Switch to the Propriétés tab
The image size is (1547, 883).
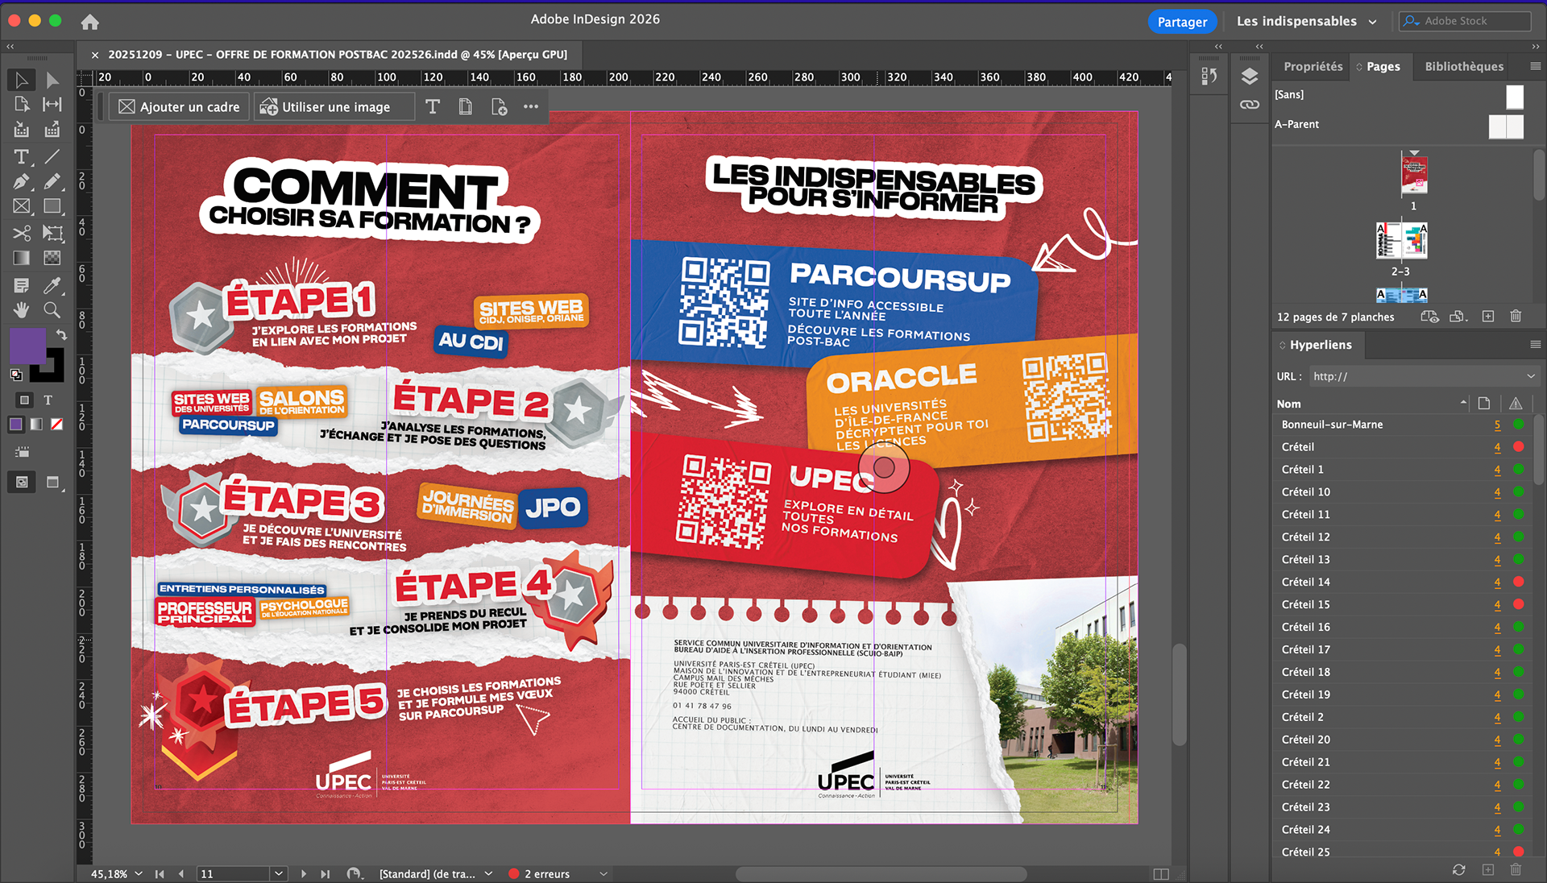[1313, 67]
